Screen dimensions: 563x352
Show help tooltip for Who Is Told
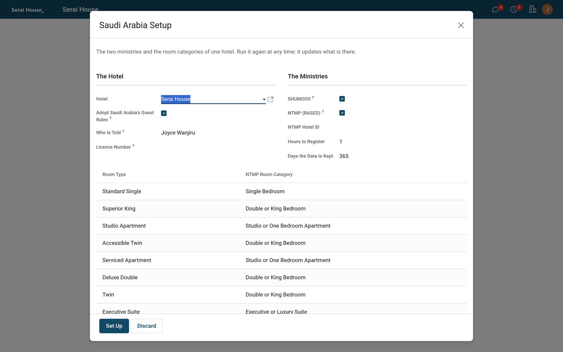[123, 131]
